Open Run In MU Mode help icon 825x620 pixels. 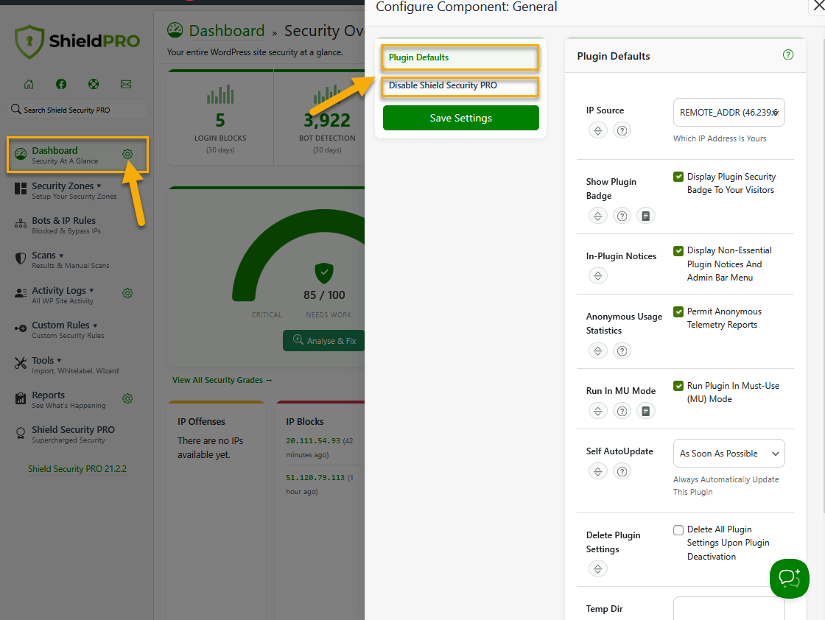tap(622, 411)
